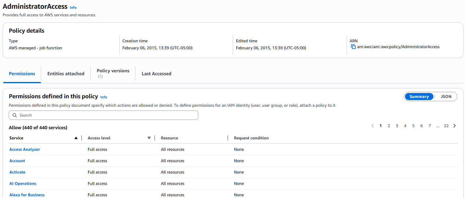Click the Info link beside Permissions defined
This screenshot has width=465, height=198.
pyautogui.click(x=104, y=97)
